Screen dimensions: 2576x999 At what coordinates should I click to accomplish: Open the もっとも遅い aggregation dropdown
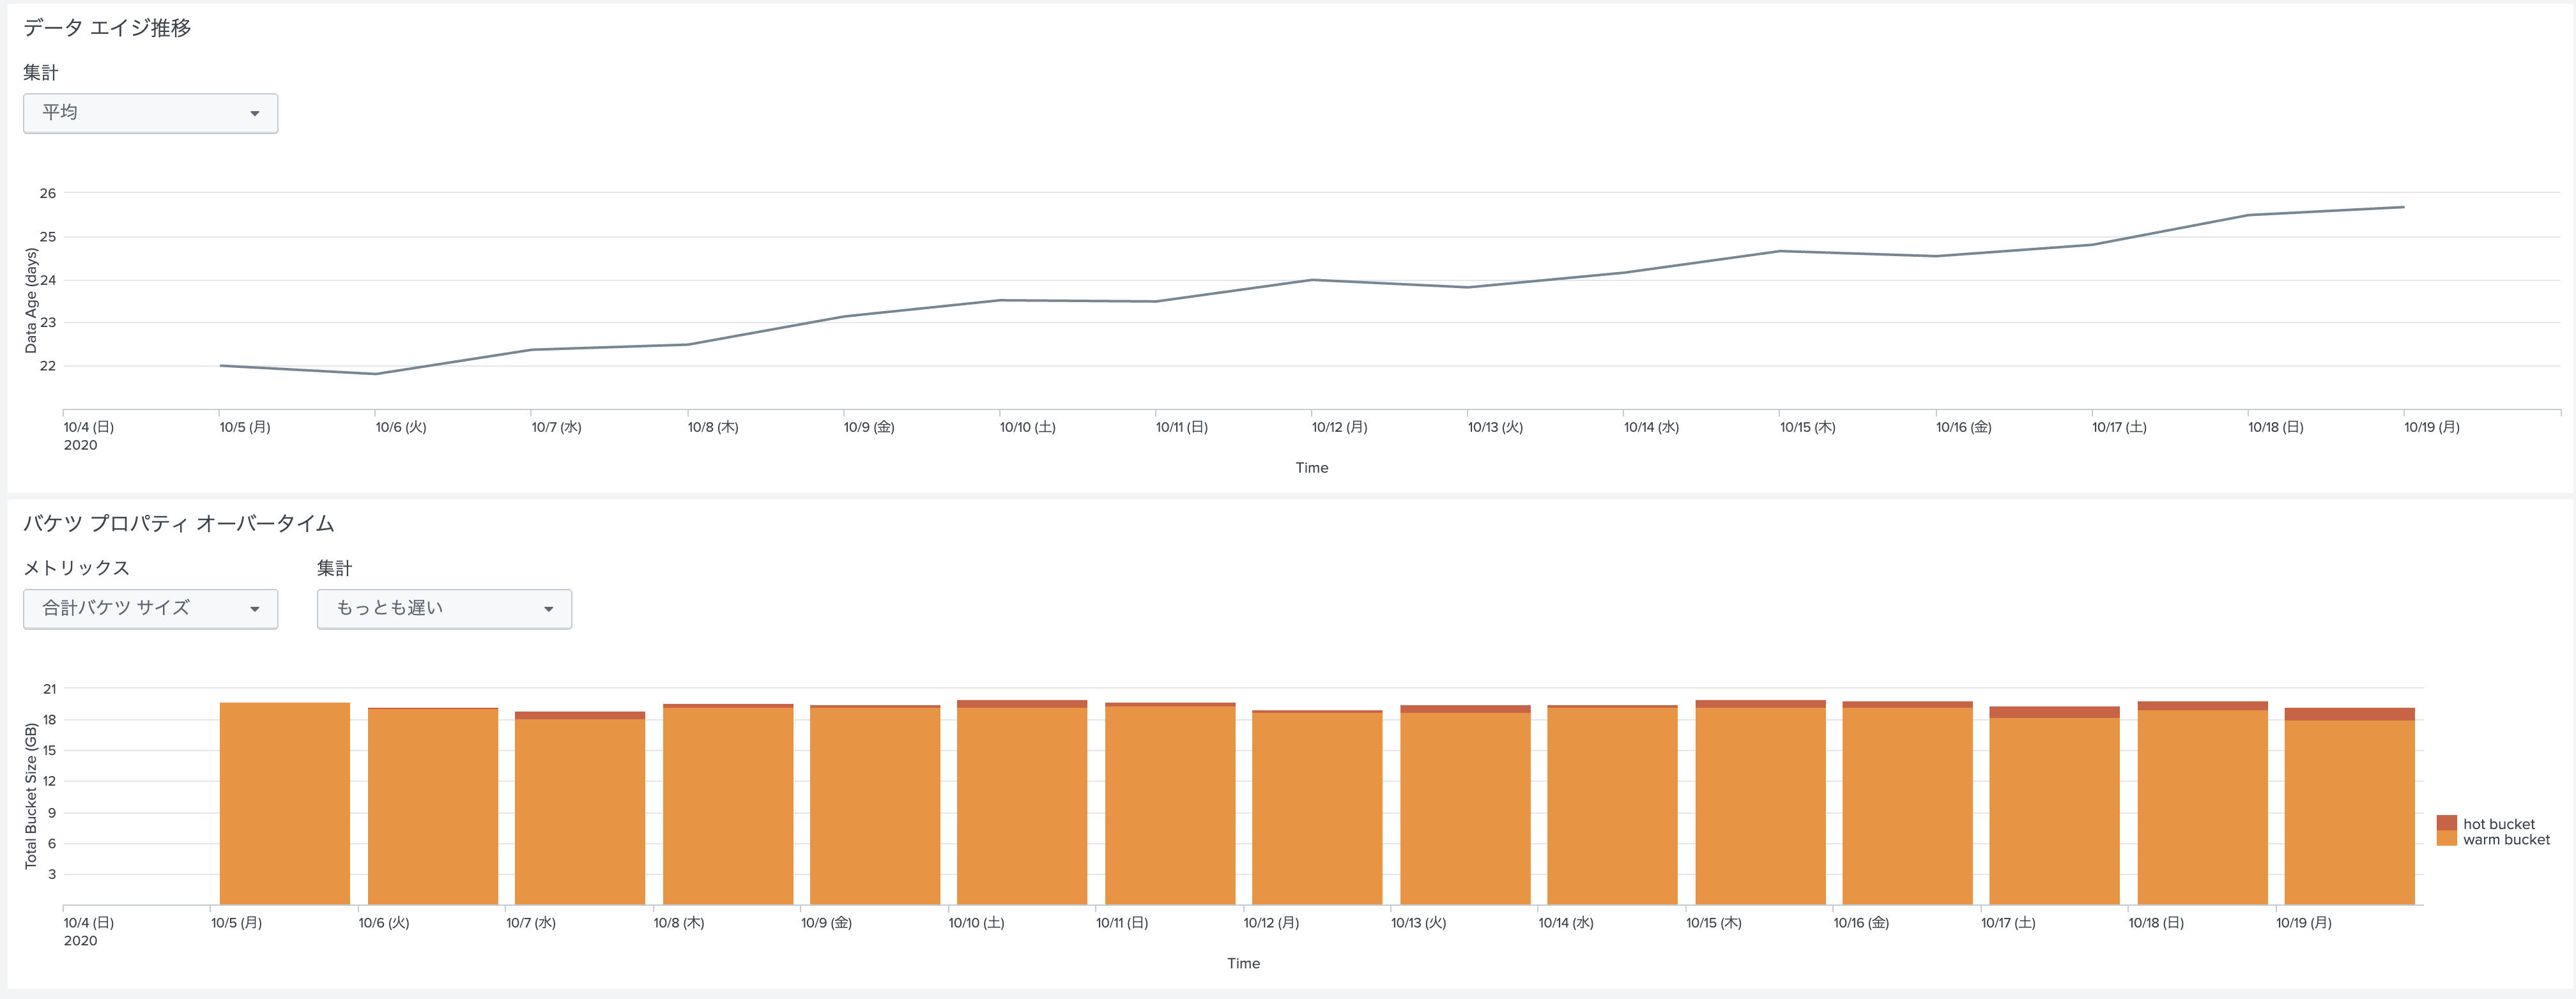444,608
